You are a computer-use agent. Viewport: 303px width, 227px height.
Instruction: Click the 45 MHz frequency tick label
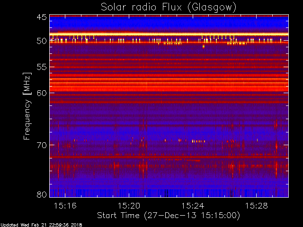click(x=41, y=17)
